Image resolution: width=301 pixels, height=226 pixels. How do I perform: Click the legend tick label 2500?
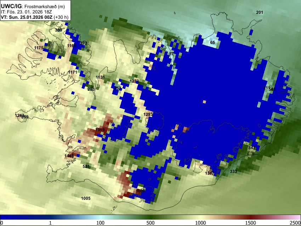click(x=295, y=223)
